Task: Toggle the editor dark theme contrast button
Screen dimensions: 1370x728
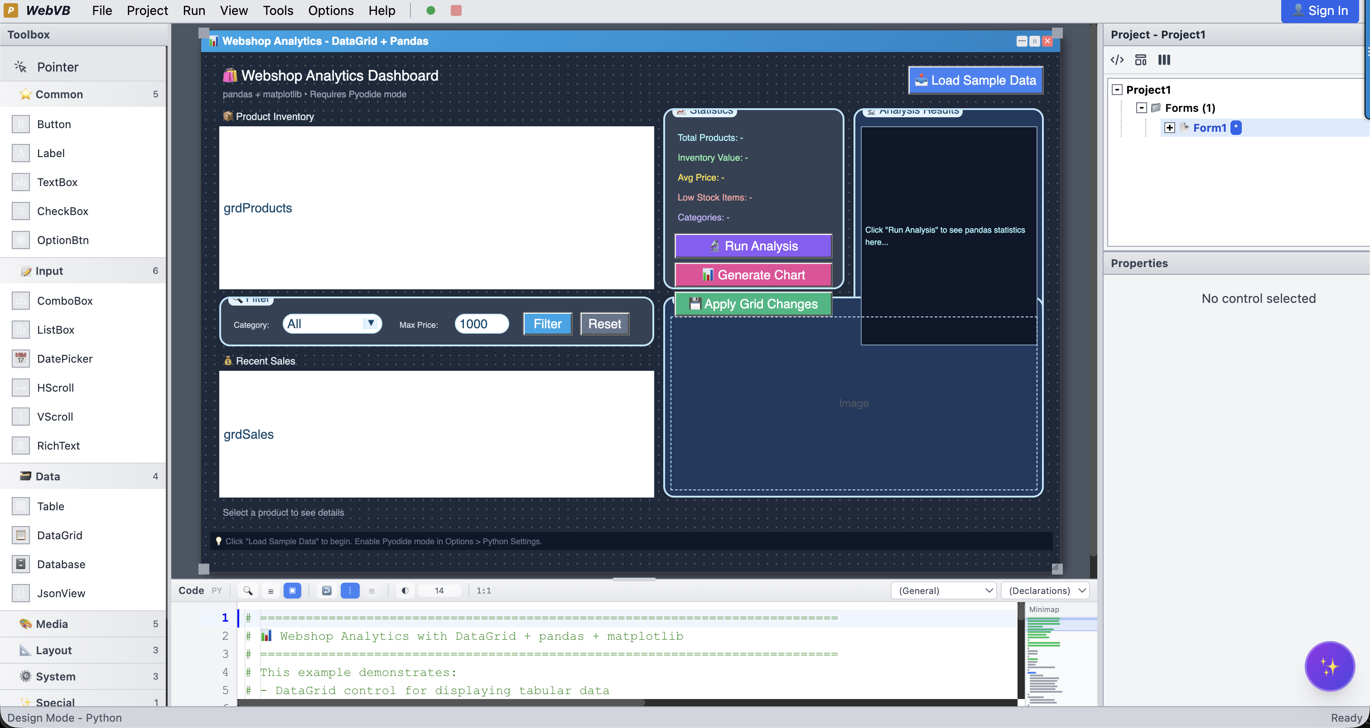Action: 405,590
